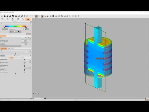Viewport: 149px width, 112px height.
Task: Select the first grayscale gradient swatch
Action: tap(11, 31)
